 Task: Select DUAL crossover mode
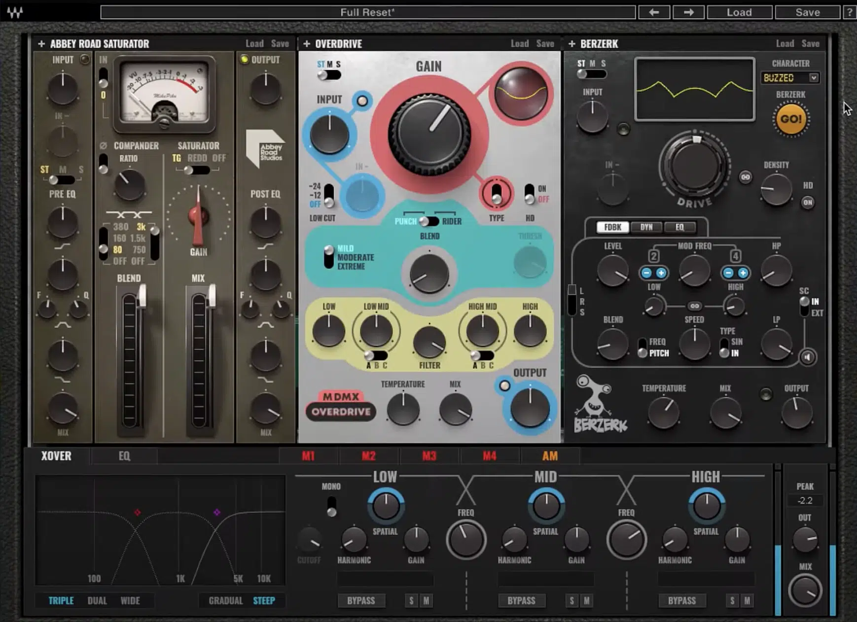click(x=97, y=600)
